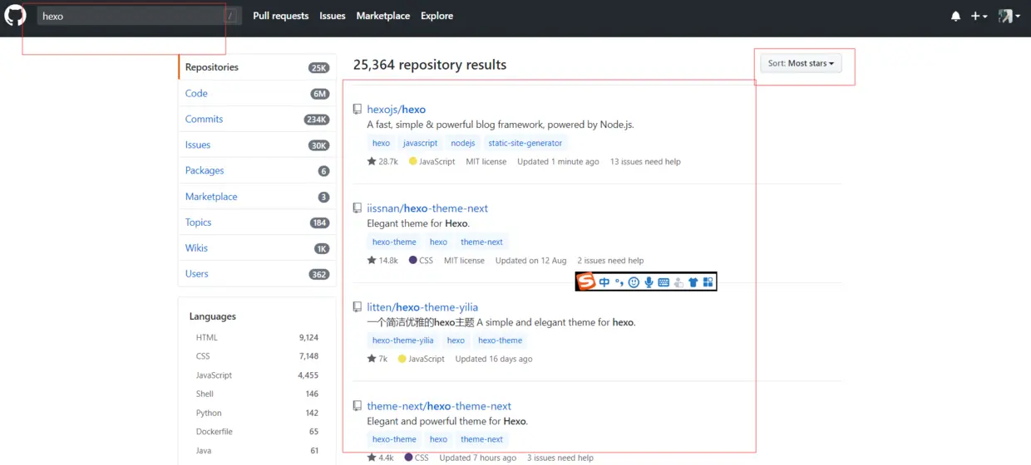Click the yellow JavaScript dot under hexojs/hexo
1031x465 pixels.
click(x=412, y=162)
